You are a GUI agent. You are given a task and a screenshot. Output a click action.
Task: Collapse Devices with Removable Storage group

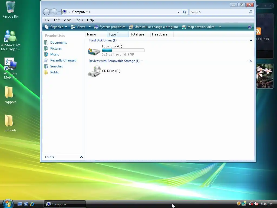(251, 61)
